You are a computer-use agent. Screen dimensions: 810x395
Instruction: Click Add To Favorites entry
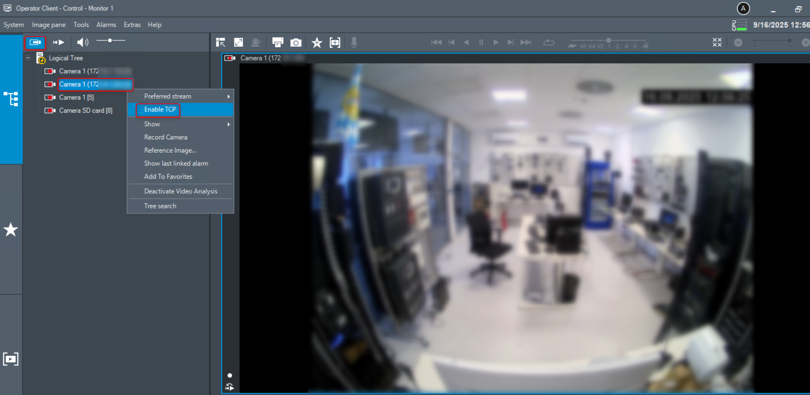[168, 177]
